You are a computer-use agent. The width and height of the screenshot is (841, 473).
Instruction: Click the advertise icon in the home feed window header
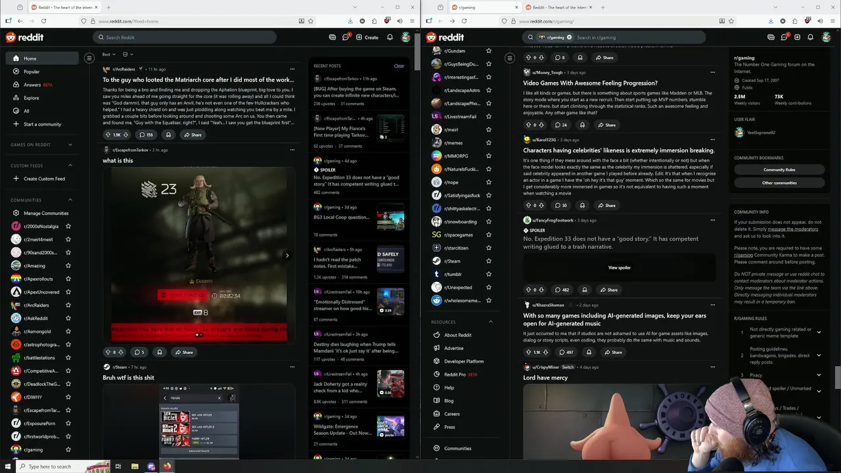coord(332,37)
